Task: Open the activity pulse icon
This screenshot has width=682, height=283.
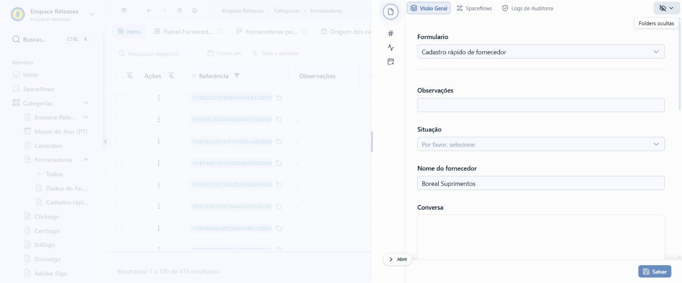Action: pyautogui.click(x=391, y=47)
